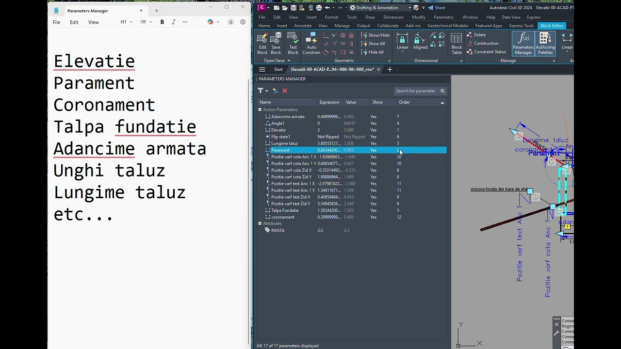Viewport: 621px width, 349px height.
Task: Toggle Show value for Talpa Fundatie row
Action: coord(374,210)
